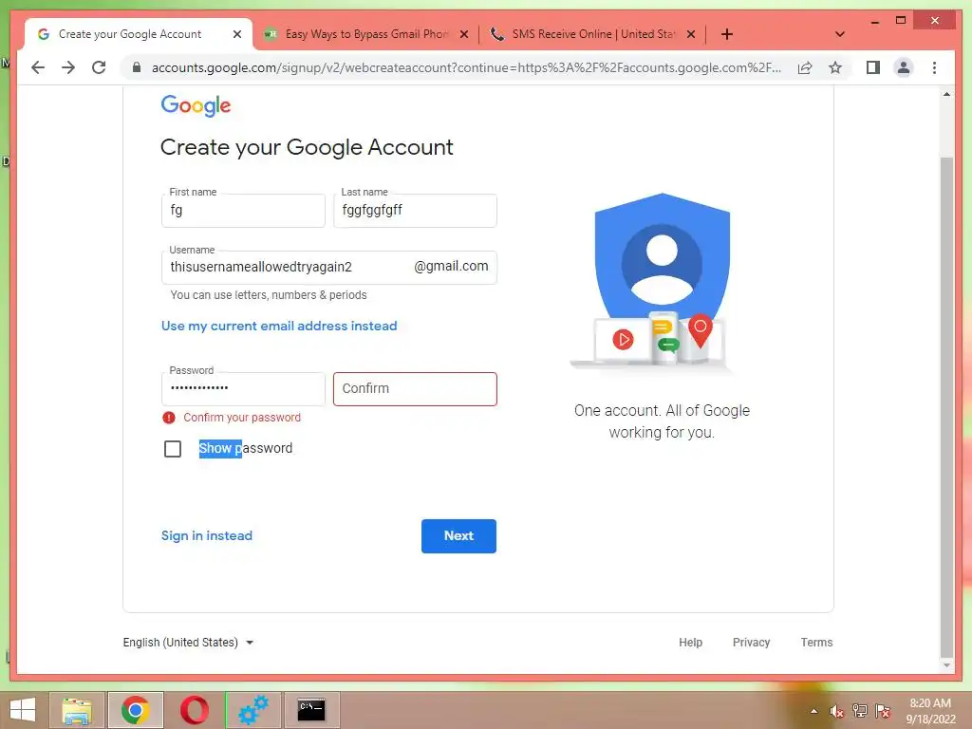
Task: Click the 'Confirm your password' error text
Action: (x=242, y=418)
